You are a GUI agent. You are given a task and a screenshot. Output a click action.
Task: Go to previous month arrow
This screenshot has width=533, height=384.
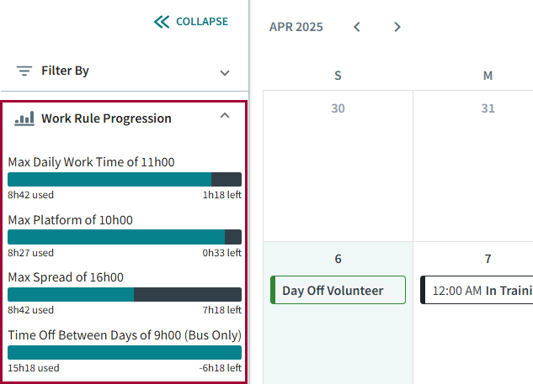(x=357, y=27)
